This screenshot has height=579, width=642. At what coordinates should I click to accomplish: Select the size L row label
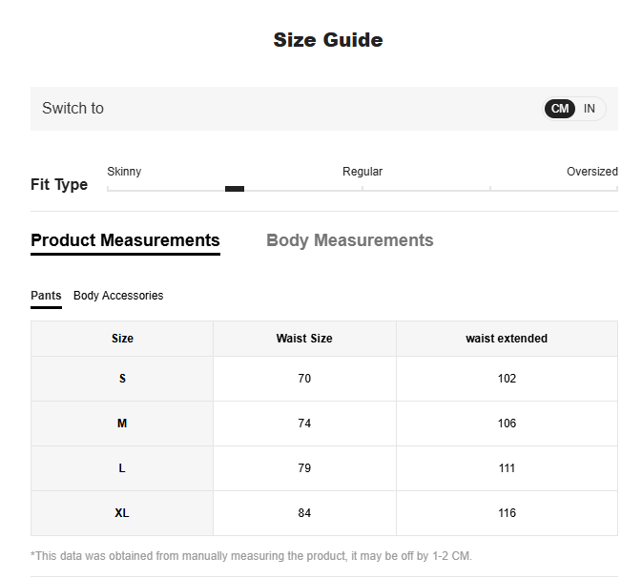coord(122,468)
